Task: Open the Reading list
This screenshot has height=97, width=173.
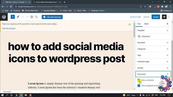Action: click(x=166, y=11)
